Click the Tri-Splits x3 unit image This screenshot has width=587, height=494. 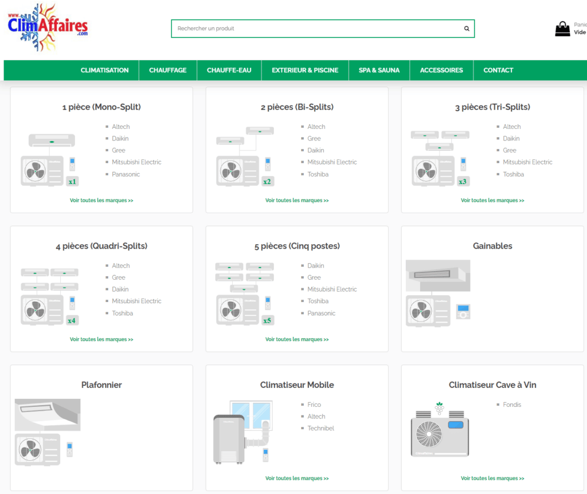pos(441,158)
